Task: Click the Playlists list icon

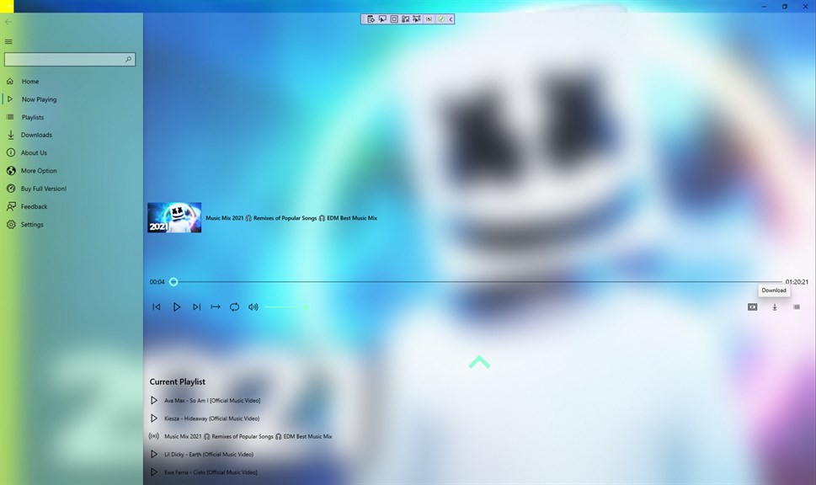Action: 10,117
